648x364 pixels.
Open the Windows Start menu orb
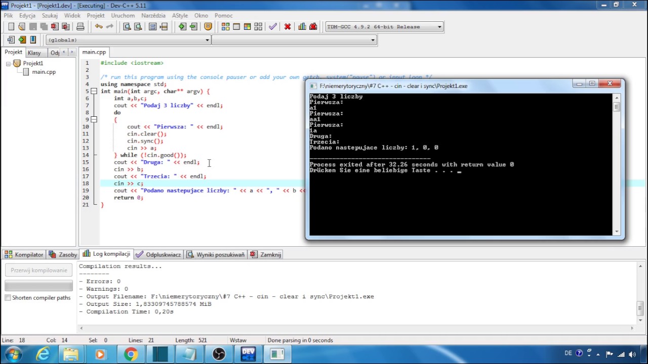(x=14, y=354)
